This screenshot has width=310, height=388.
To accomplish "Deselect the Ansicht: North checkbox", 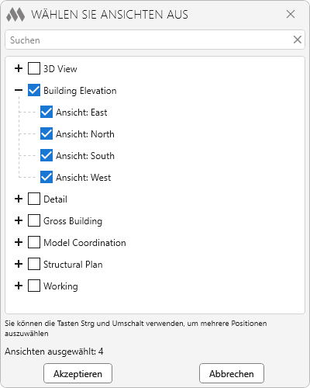I will [x=46, y=133].
